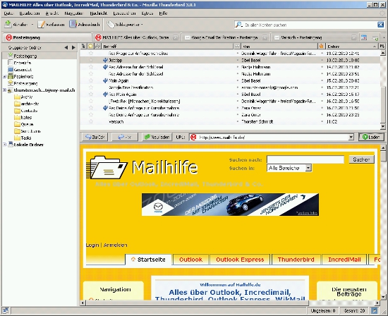
Task: Open the Nachricht menu
Action: [99, 13]
